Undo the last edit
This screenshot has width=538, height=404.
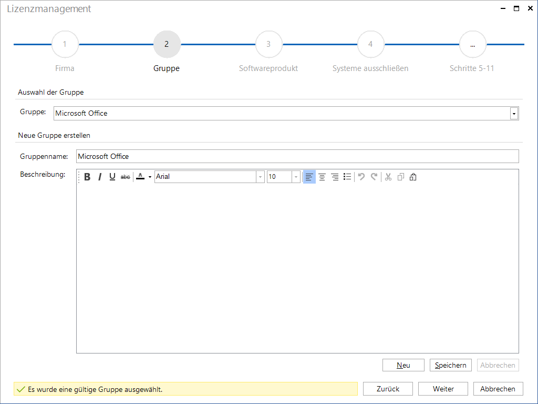click(x=361, y=177)
